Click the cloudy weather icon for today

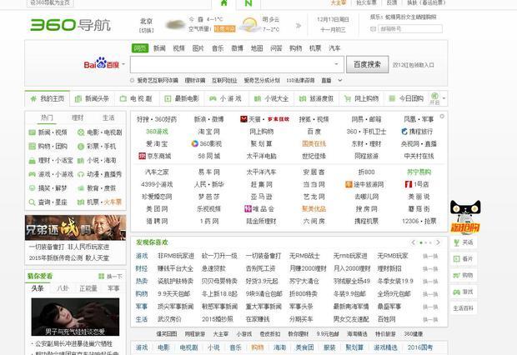coord(175,24)
